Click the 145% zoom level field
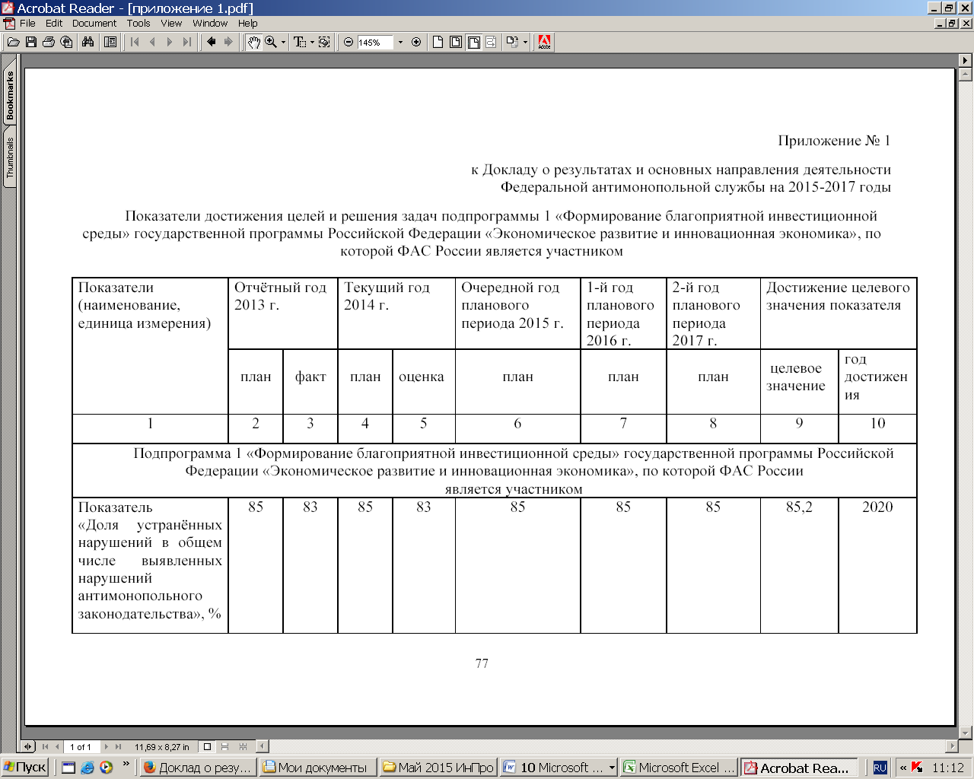The height and width of the screenshot is (779, 974). pyautogui.click(x=374, y=43)
